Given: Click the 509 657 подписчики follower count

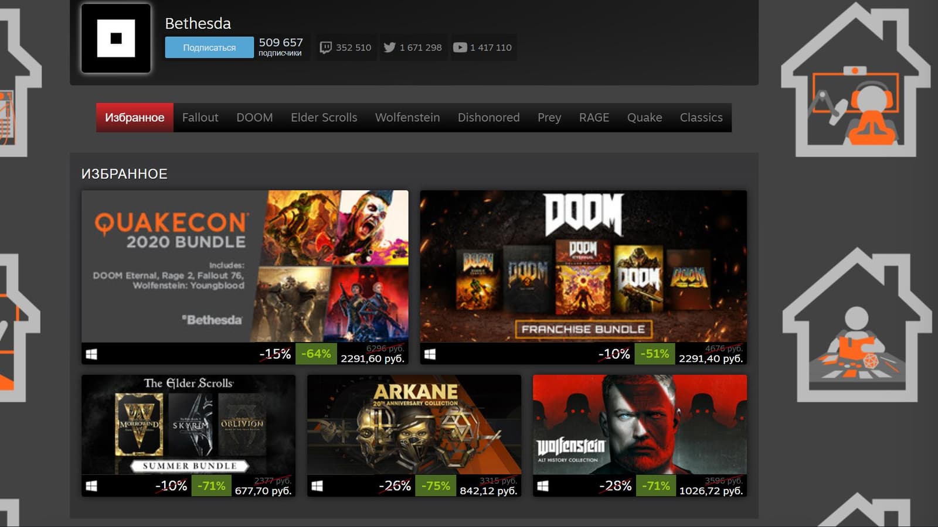Looking at the screenshot, I should pyautogui.click(x=281, y=47).
